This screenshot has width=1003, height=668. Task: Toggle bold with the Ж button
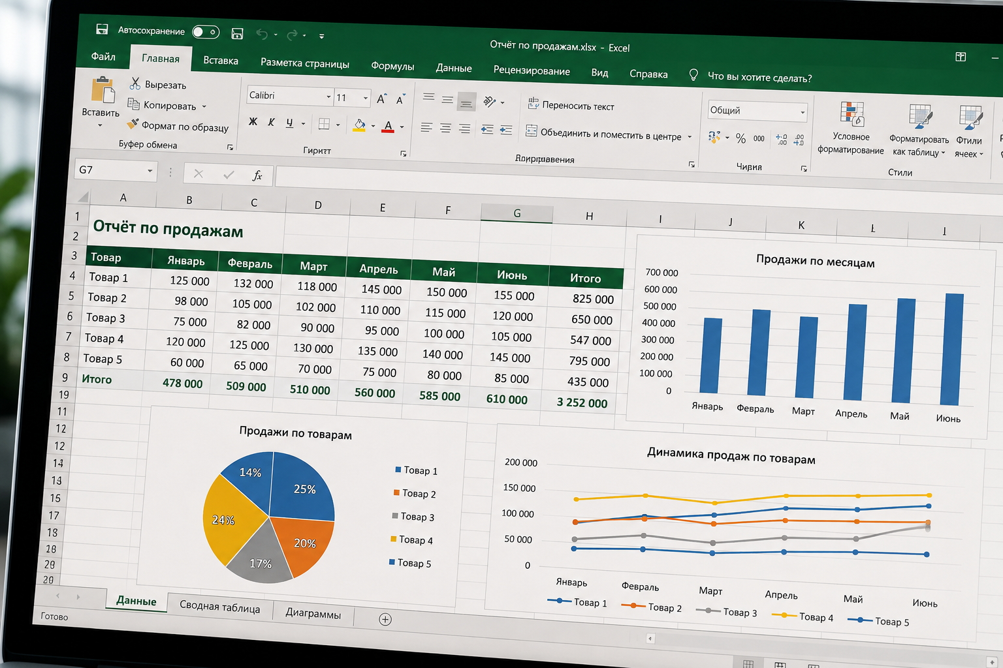253,121
